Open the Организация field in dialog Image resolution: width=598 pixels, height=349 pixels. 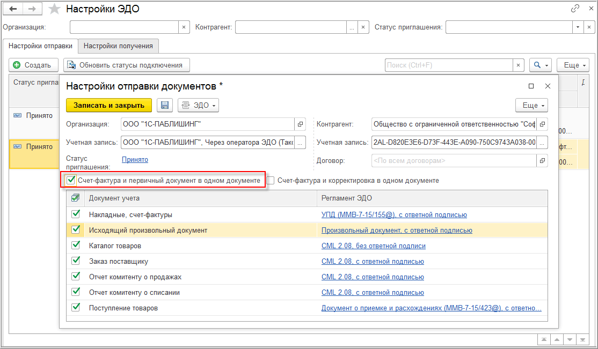pyautogui.click(x=300, y=124)
